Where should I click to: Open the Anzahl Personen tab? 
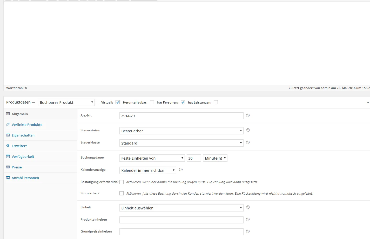tap(25, 178)
